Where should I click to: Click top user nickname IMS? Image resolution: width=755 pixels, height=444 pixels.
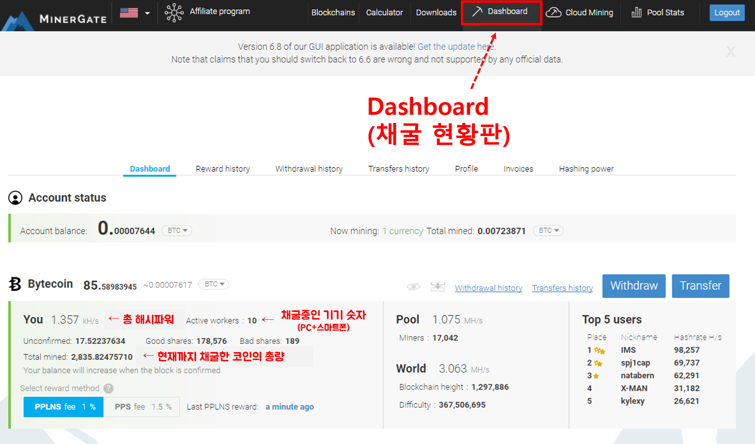pyautogui.click(x=628, y=350)
